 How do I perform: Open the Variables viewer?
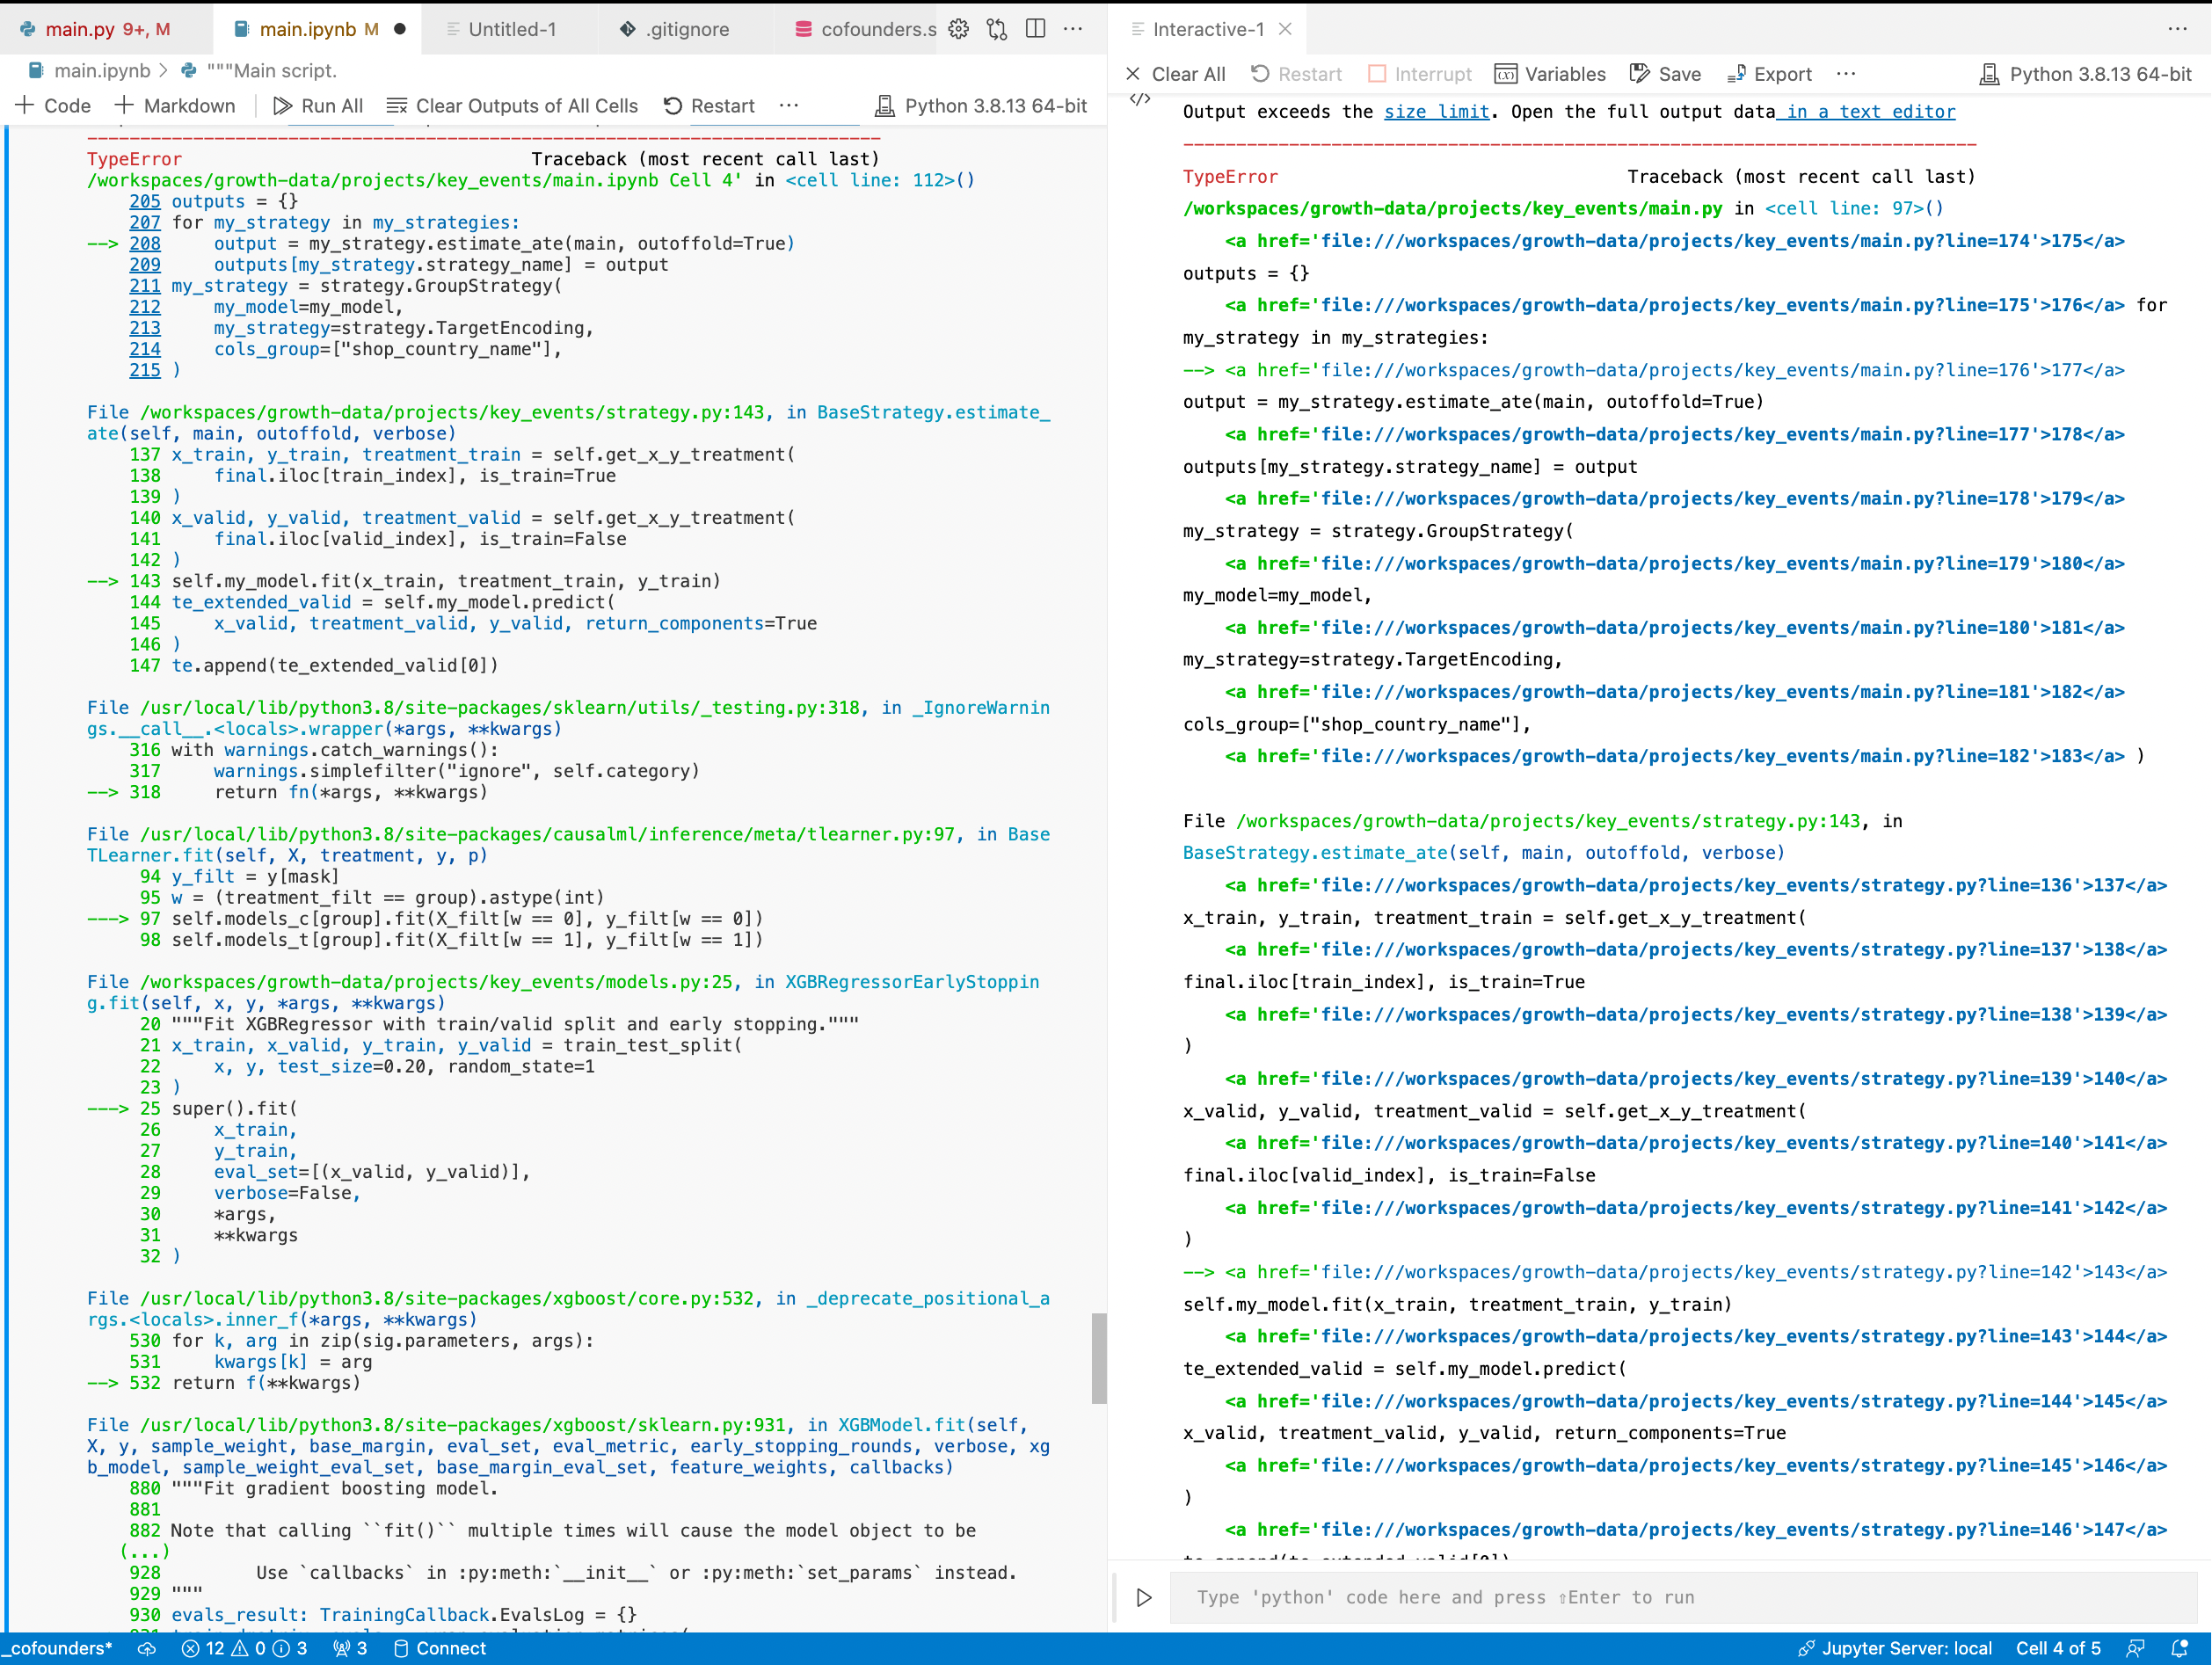tap(1550, 74)
